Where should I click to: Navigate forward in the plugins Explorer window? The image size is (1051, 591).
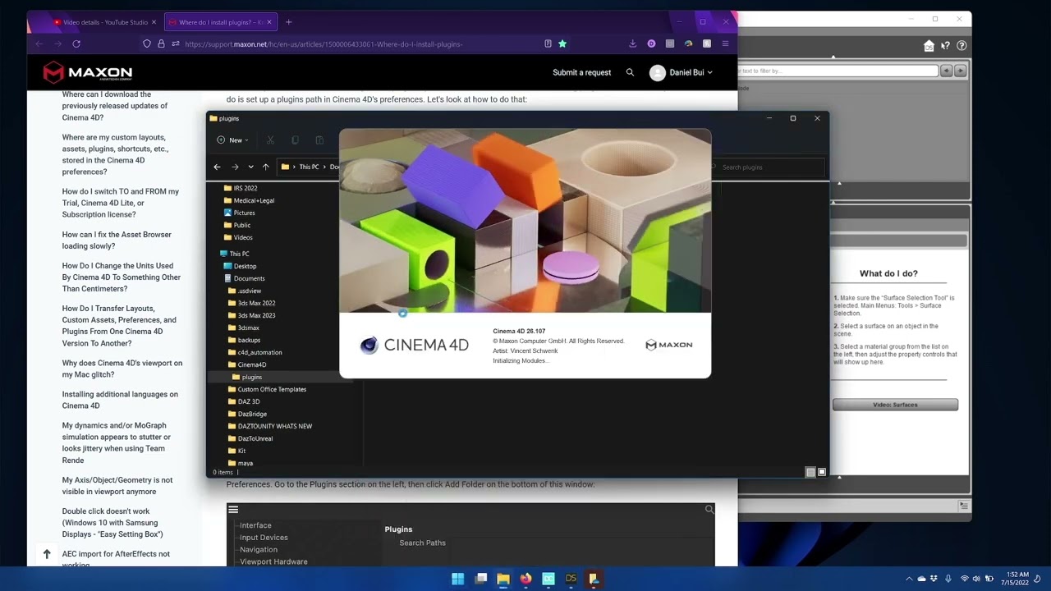tap(234, 167)
